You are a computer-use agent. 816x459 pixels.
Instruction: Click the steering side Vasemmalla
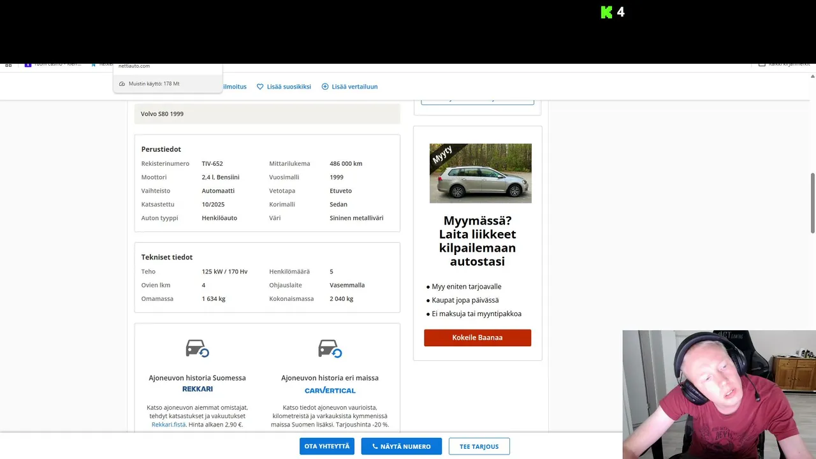(347, 285)
